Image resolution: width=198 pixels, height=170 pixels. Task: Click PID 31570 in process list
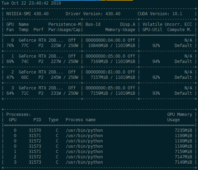click(35, 130)
